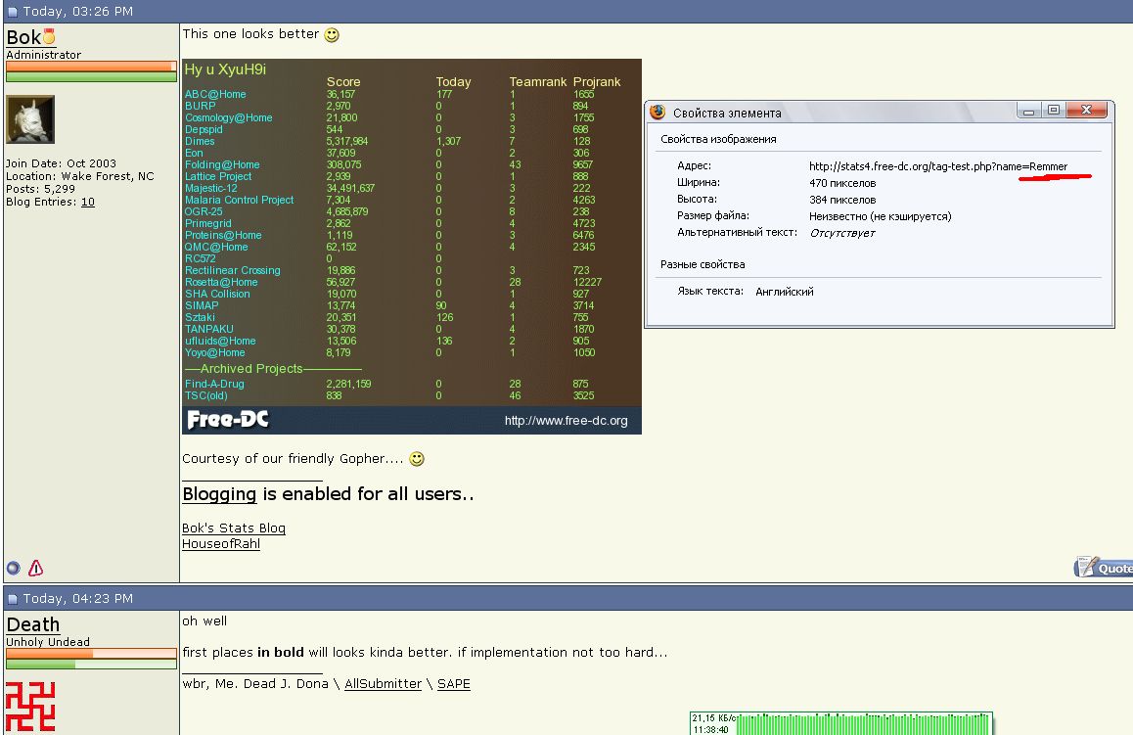Click the post icon beside Today, 03:26 PM
This screenshot has height=735, width=1133.
click(x=13, y=12)
